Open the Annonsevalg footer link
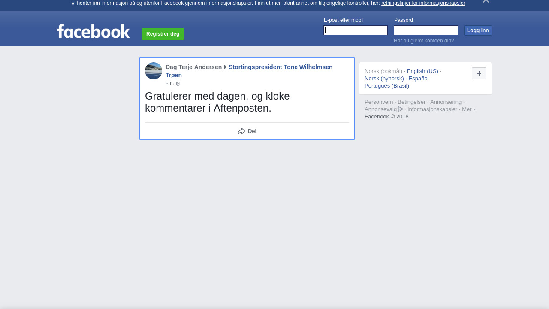The image size is (549, 309). click(x=383, y=109)
